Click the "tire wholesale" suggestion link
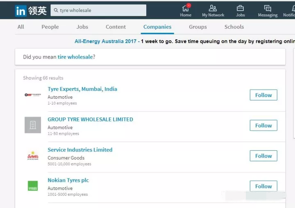The height and width of the screenshot is (208, 295). click(75, 57)
